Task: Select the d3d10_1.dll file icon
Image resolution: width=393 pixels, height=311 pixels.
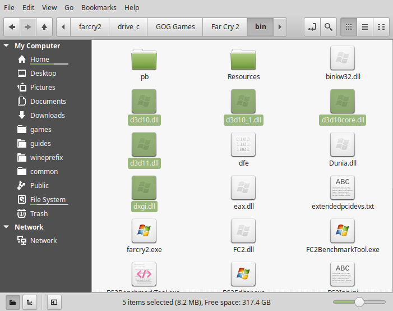Action: point(243,102)
